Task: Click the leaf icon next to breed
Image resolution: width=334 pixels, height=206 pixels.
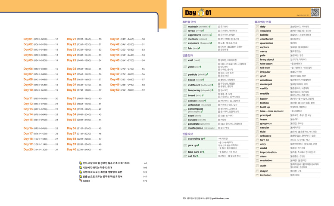Action: click(203, 95)
